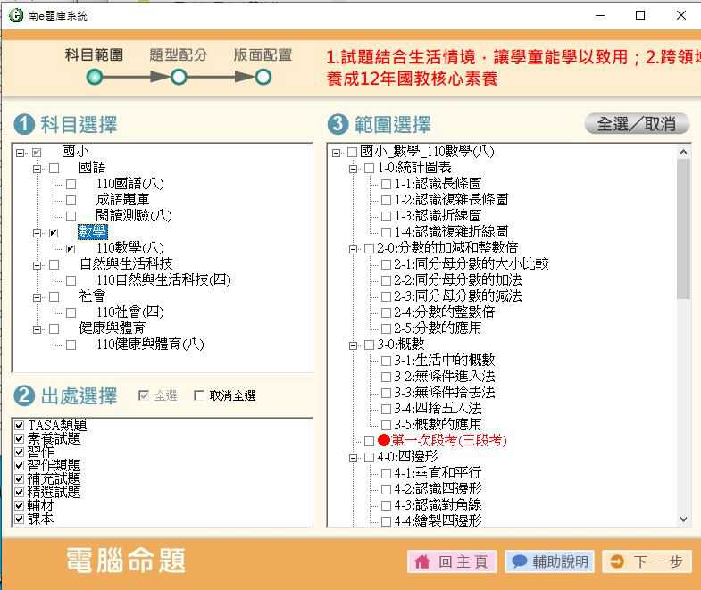
Task: Check 110國語(八) checkbox
Action: 71,184
